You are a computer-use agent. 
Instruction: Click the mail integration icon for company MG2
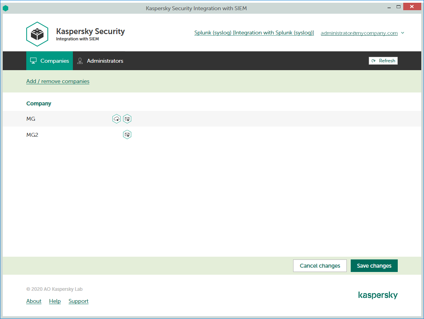coord(127,134)
